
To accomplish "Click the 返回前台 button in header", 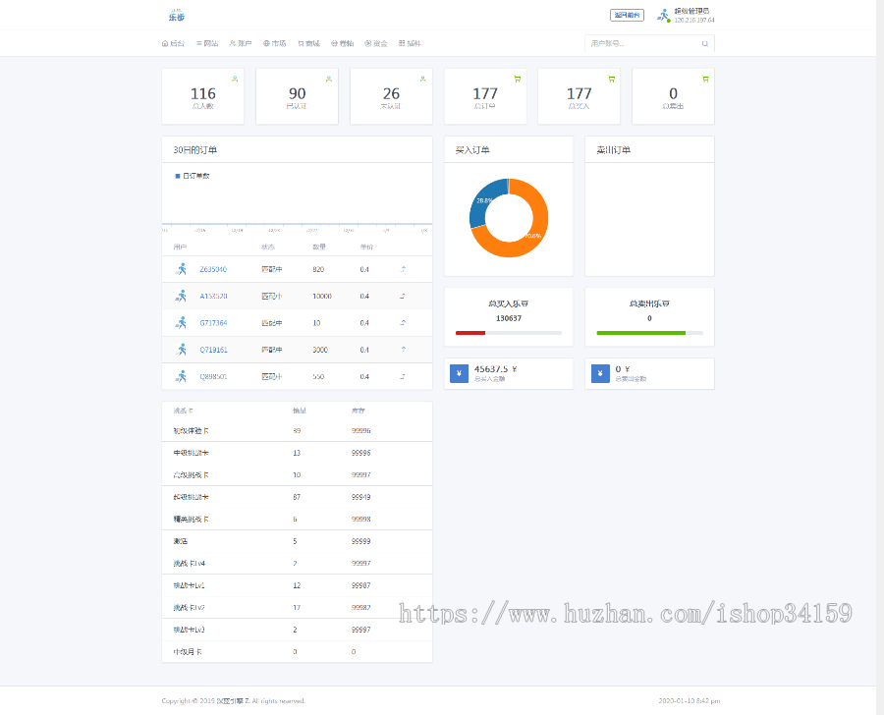I will click(627, 16).
